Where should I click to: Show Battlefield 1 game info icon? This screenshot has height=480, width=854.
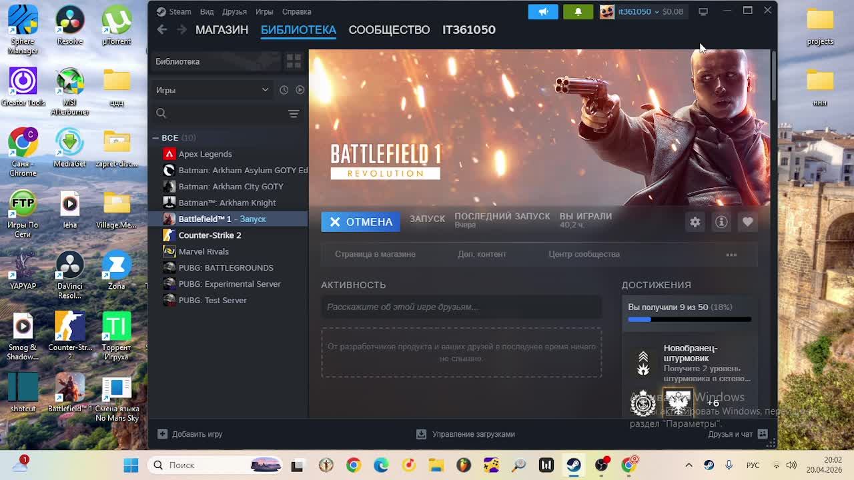point(721,222)
